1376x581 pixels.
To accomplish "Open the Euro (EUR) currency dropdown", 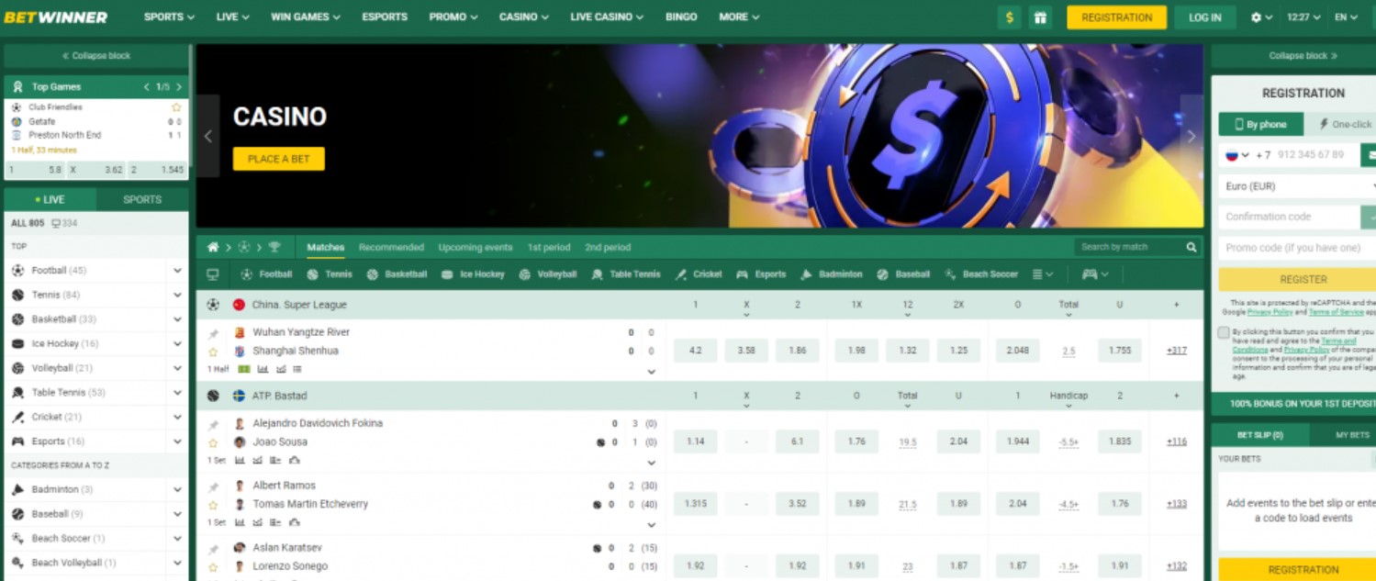I will [x=1298, y=186].
